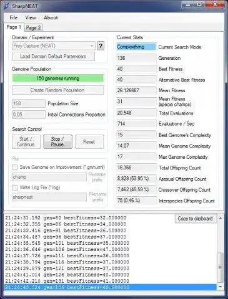Image resolution: width=228 pixels, height=299 pixels.
Task: Click the Generation value 136
Action: [136, 58]
